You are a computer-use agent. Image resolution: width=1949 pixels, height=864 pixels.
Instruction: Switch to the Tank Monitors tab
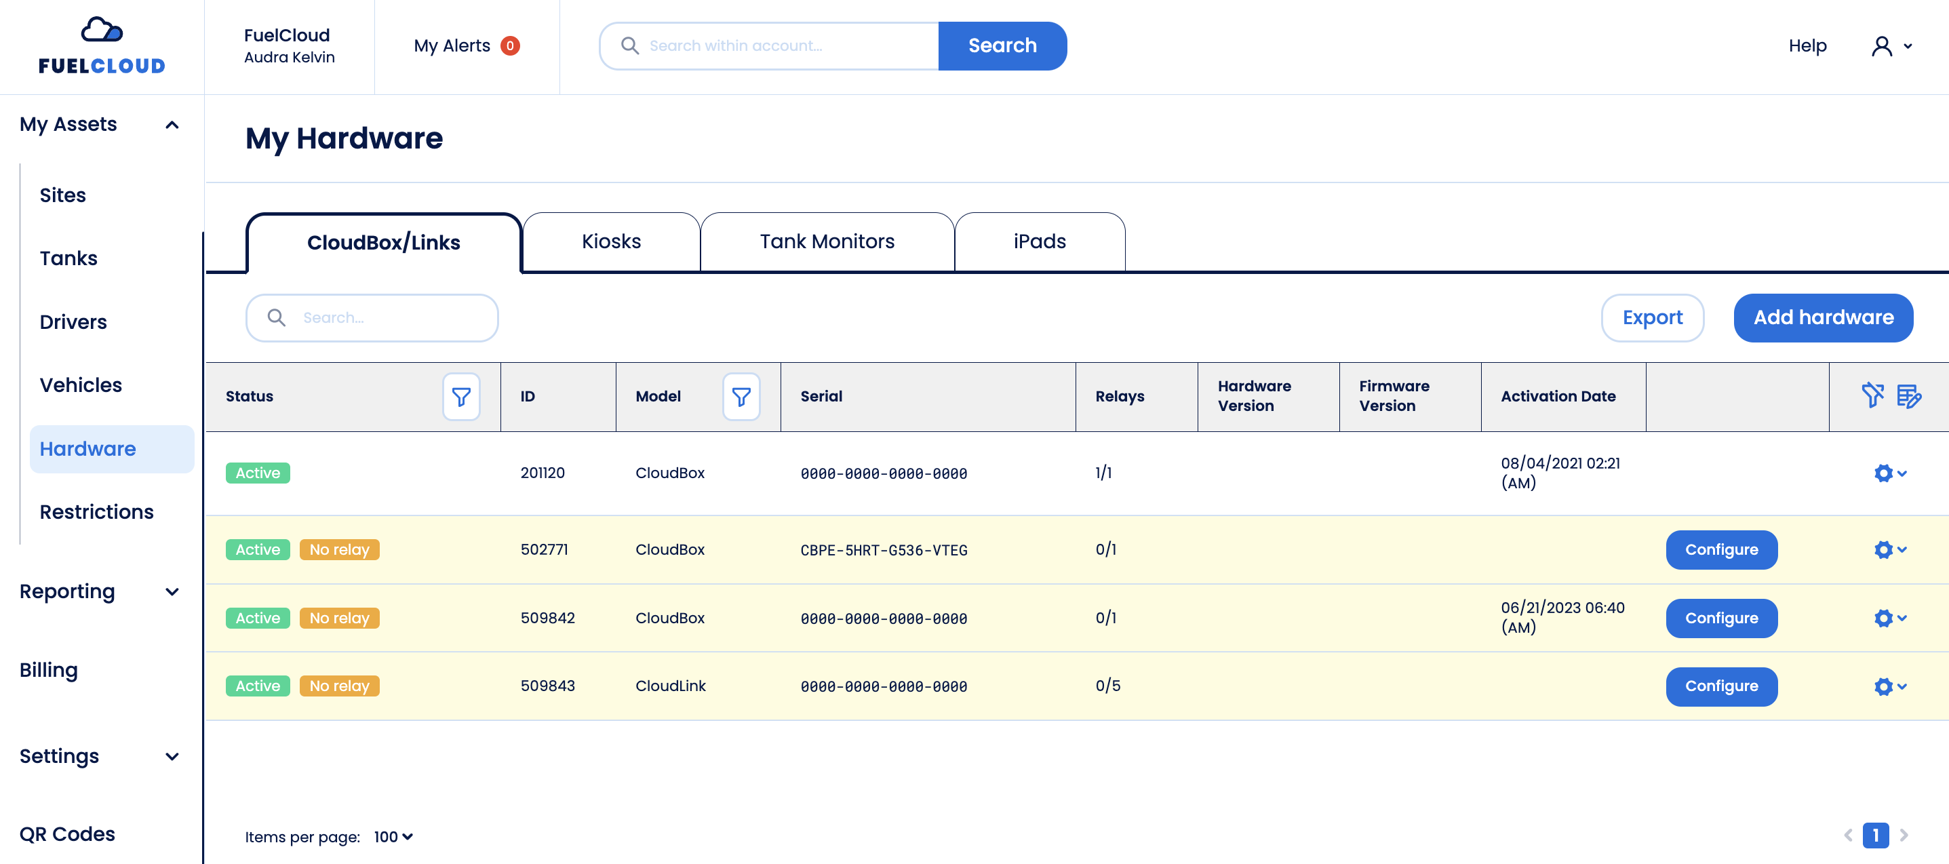[827, 241]
